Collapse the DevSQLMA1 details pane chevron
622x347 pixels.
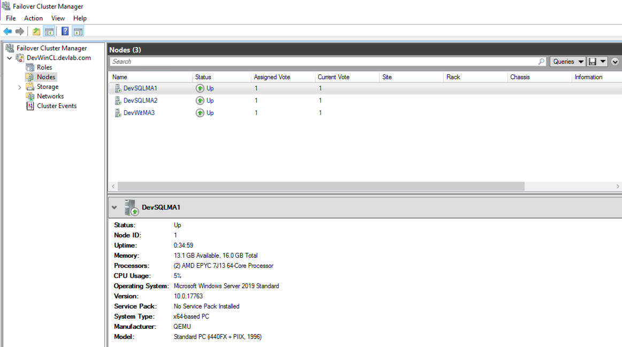point(114,207)
